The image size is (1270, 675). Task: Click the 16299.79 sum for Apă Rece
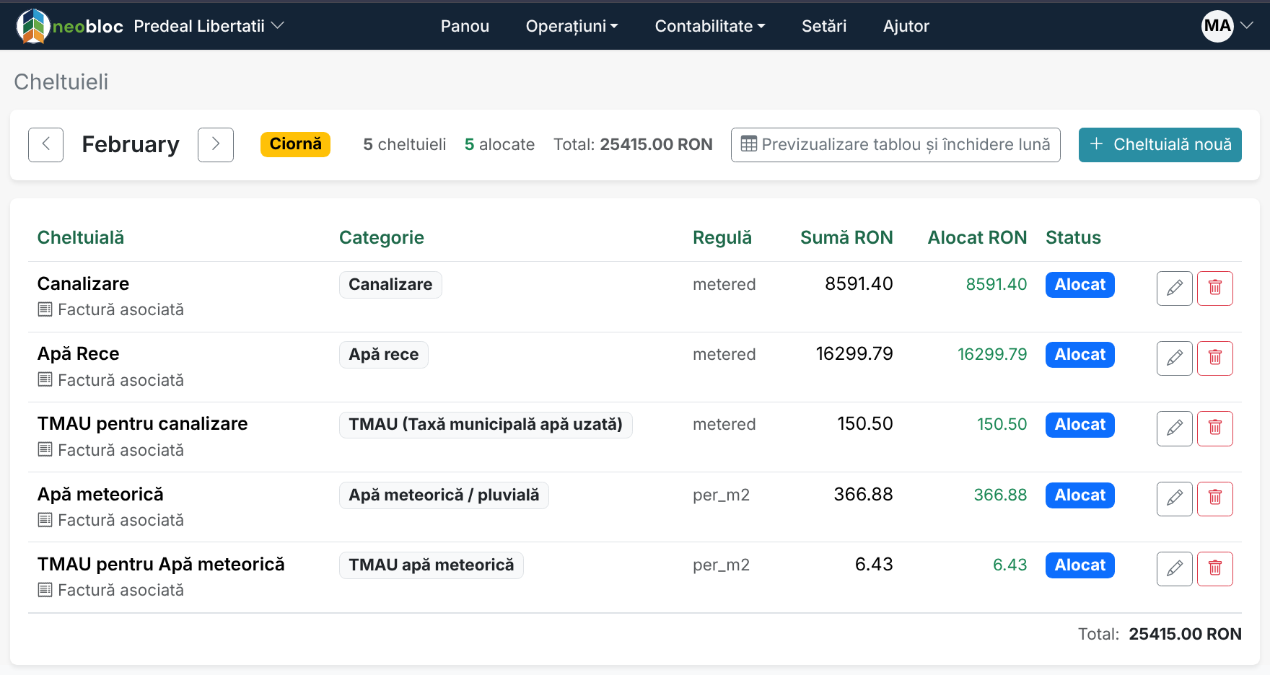(854, 354)
